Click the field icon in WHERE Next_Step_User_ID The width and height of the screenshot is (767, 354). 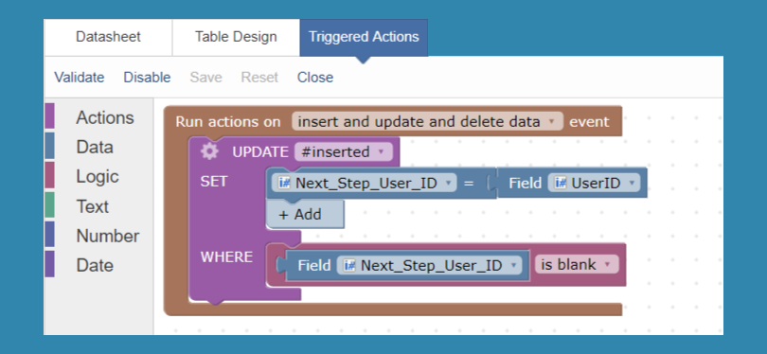click(349, 265)
